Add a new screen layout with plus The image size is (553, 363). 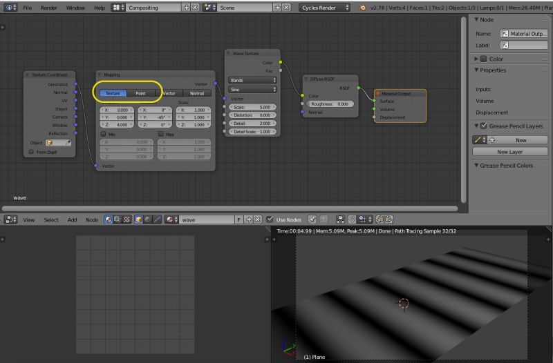(186, 8)
